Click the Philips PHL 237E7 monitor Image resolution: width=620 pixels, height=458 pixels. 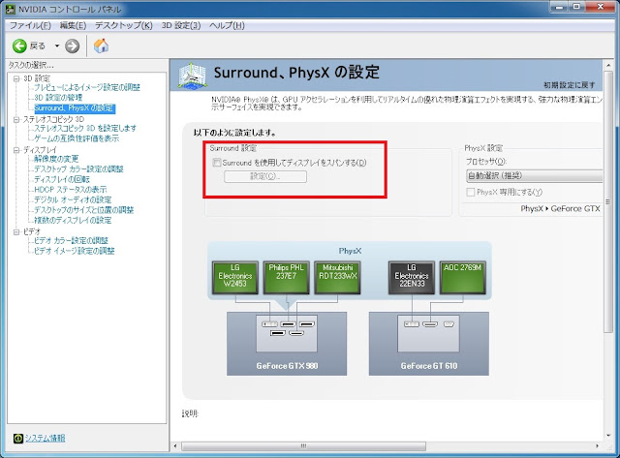point(287,277)
